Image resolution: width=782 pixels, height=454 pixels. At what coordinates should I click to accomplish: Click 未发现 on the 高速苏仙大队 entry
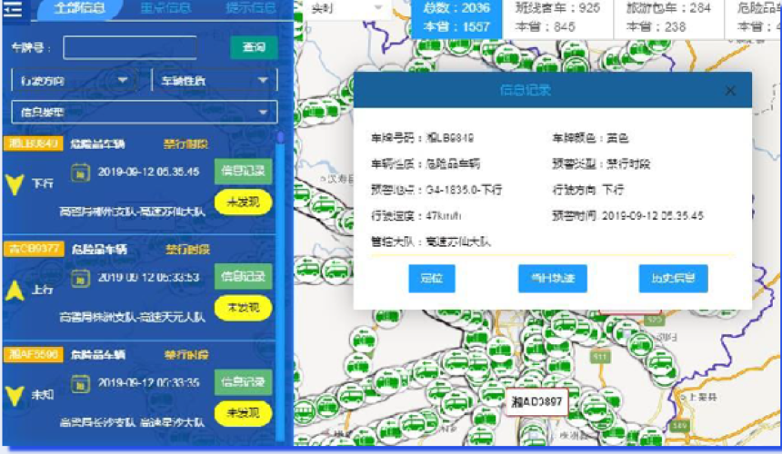click(243, 202)
